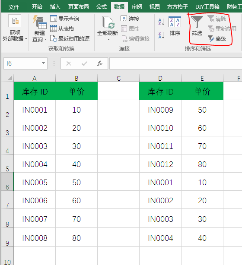Open the Sort (排序) dialog icon
The image size is (242, 265).
click(x=175, y=22)
